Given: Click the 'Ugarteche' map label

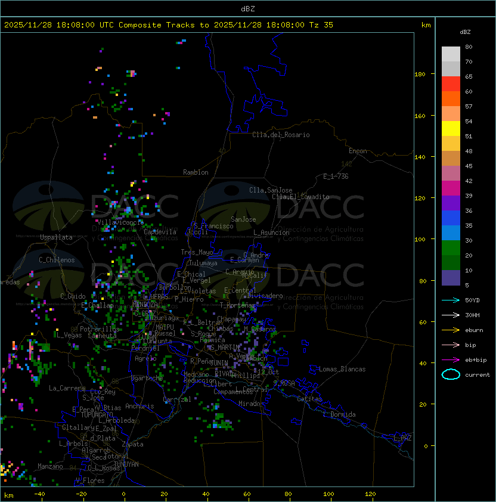Looking at the screenshot, I should pos(147,378).
